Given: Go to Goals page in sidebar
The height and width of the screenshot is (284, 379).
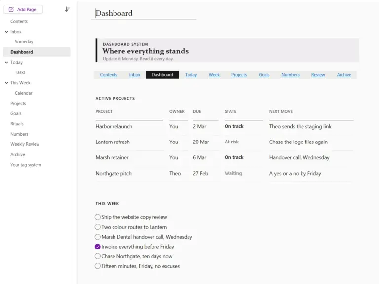Looking at the screenshot, I should click(x=16, y=113).
